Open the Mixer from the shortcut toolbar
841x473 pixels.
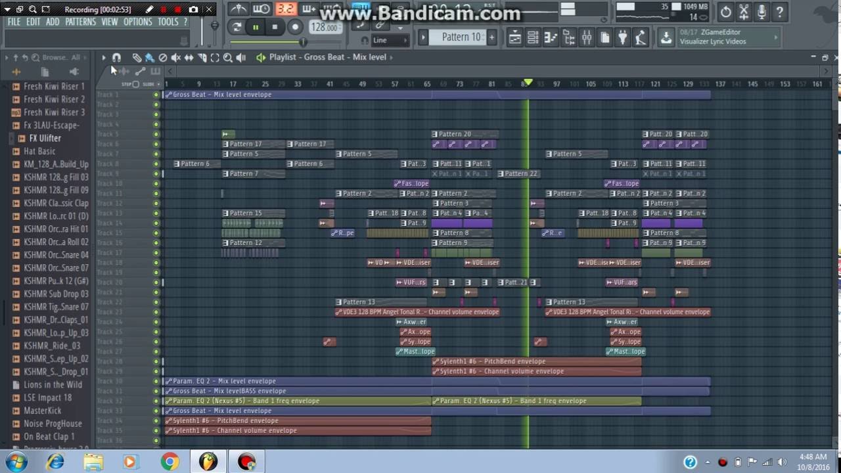pos(587,37)
